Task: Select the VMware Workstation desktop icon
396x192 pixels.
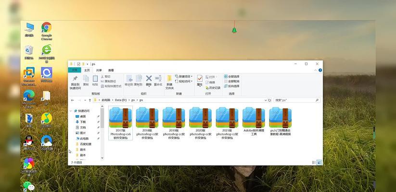Action: click(29, 76)
